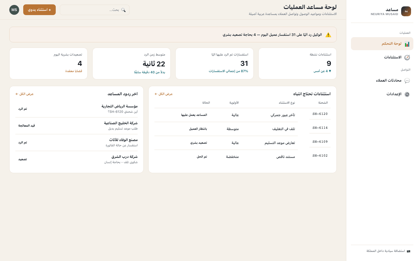Focus the بحث search field
Image resolution: width=418 pixels, height=261 pixels.
coord(95,10)
